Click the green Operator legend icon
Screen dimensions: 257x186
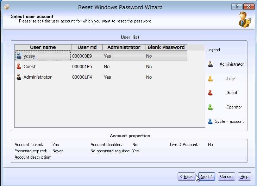(x=211, y=107)
